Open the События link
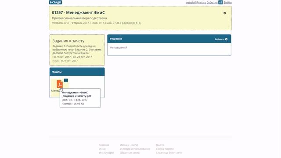 tap(212, 3)
